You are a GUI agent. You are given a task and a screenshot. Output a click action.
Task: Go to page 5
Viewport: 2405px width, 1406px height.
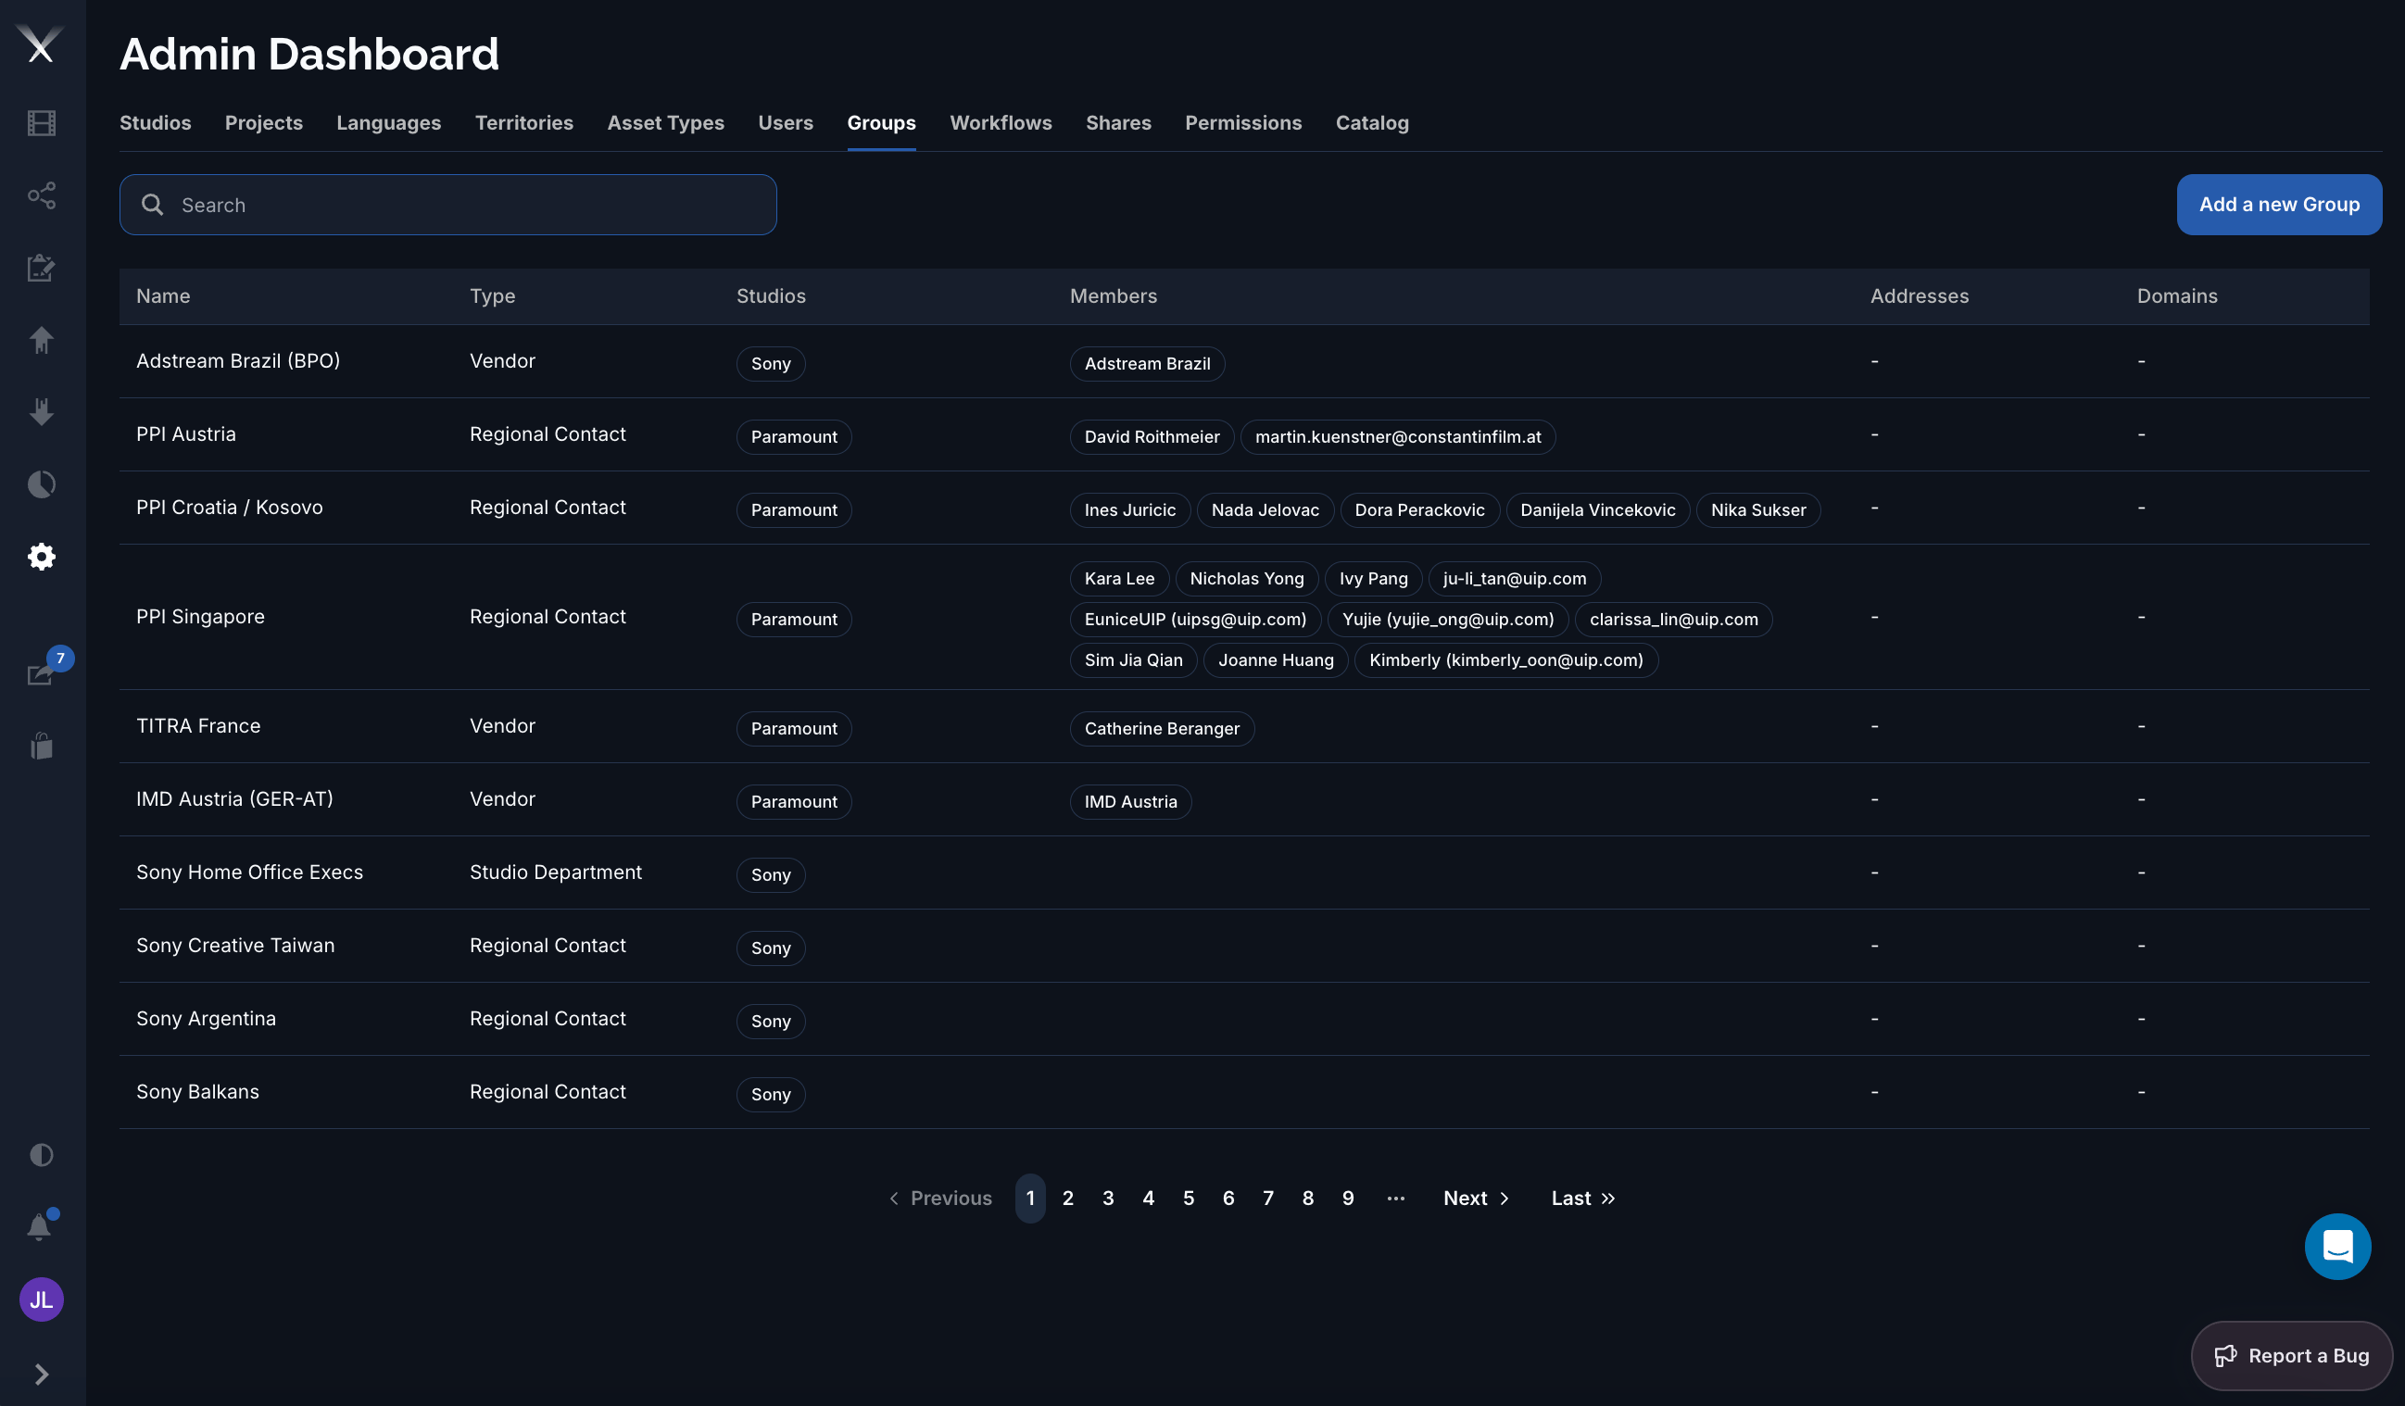1189,1198
